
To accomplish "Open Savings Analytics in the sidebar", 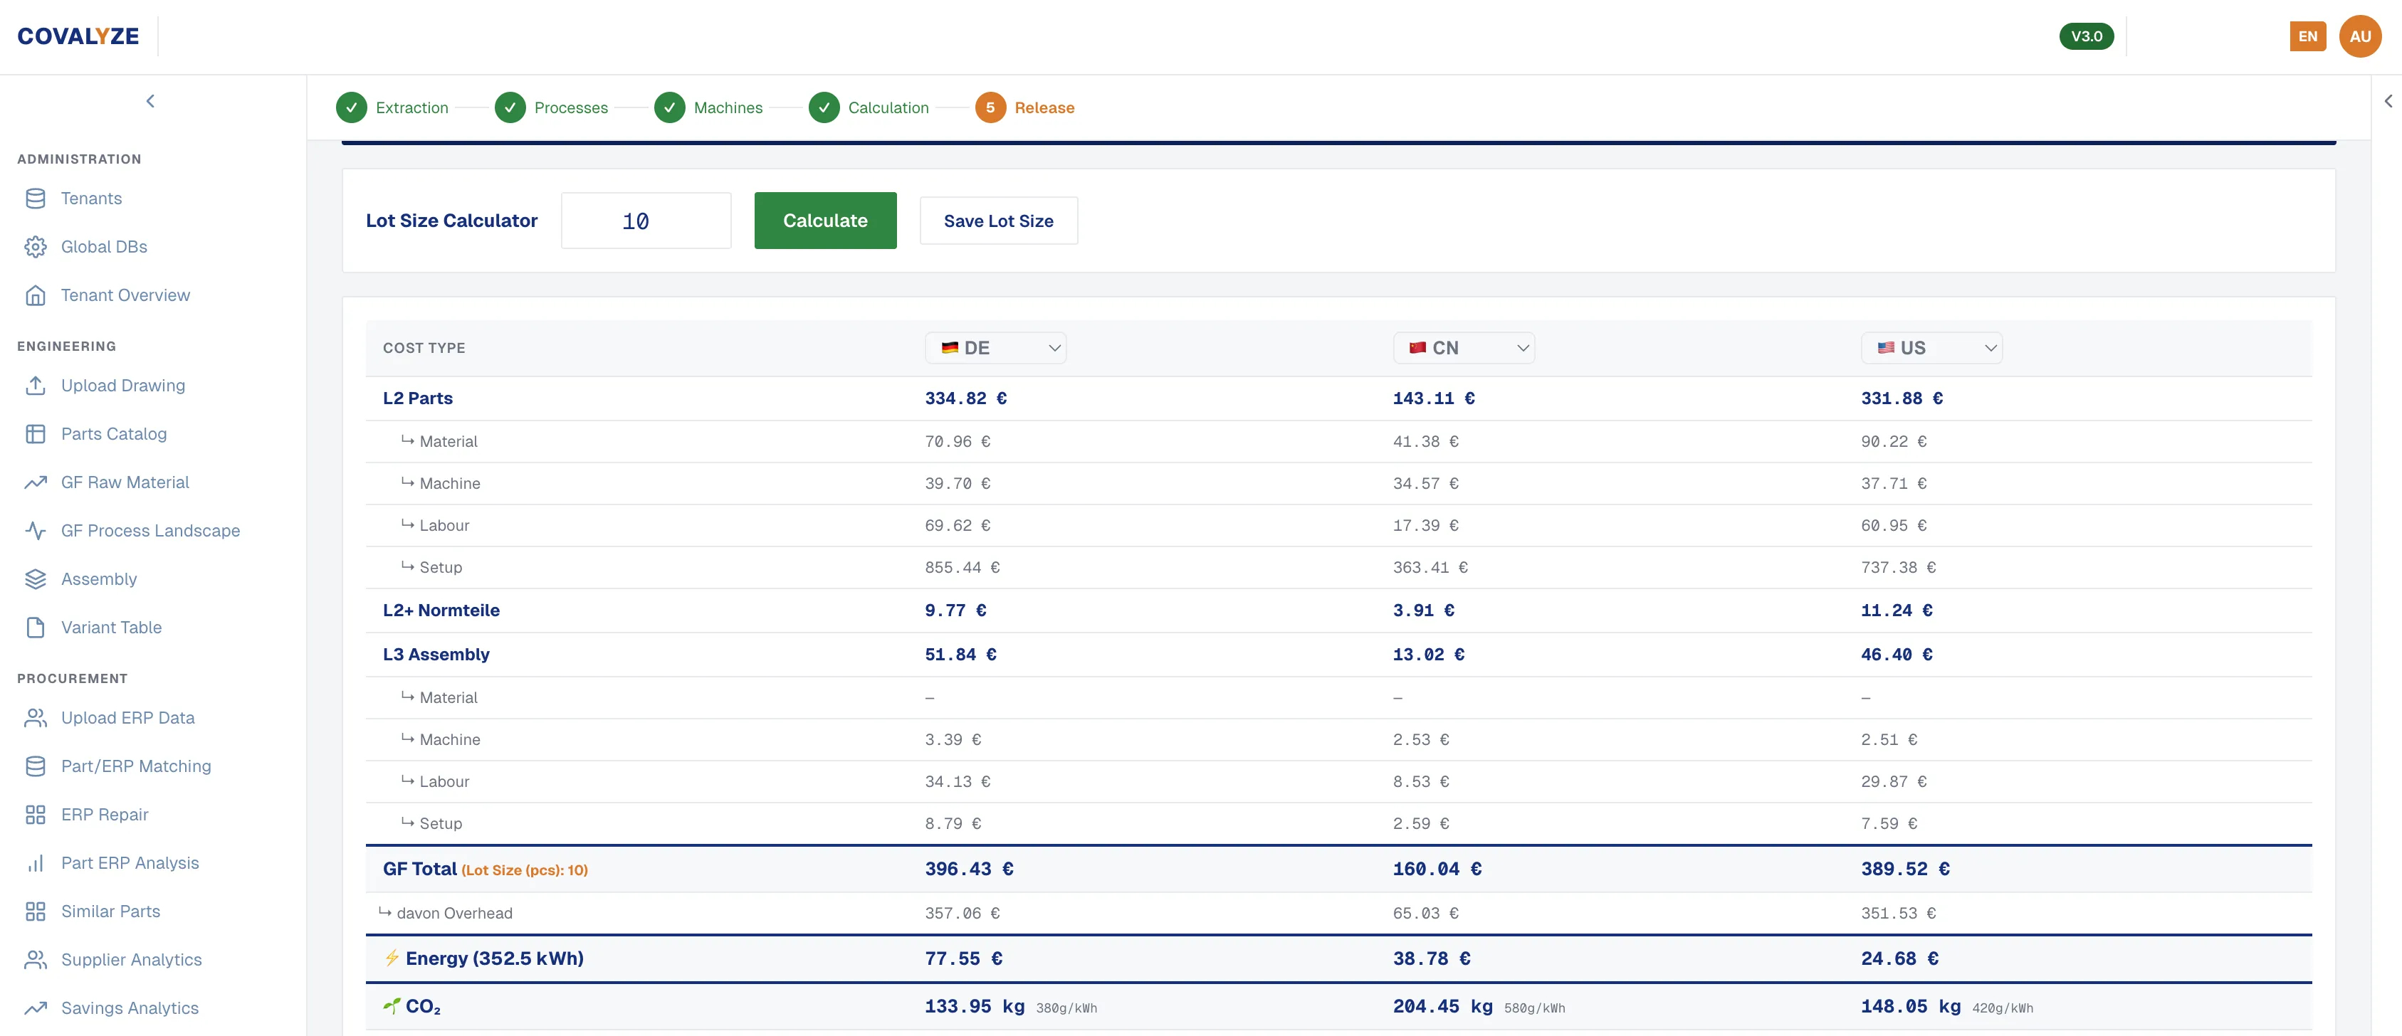I will (x=130, y=1009).
